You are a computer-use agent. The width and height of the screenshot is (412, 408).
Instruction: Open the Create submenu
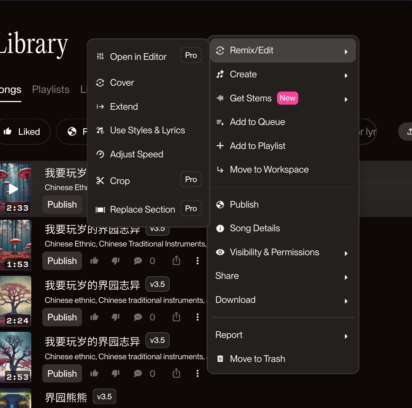click(x=283, y=74)
